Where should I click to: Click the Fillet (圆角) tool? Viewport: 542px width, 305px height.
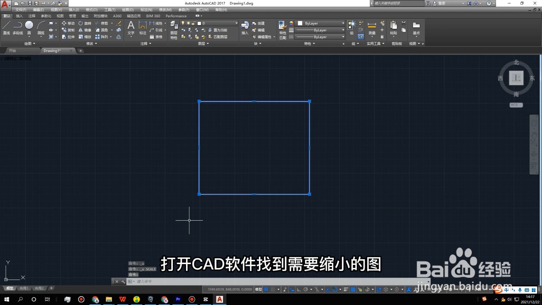click(101, 30)
